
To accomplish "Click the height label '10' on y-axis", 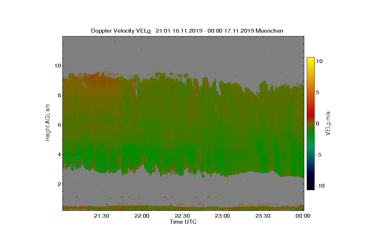I will [57, 66].
